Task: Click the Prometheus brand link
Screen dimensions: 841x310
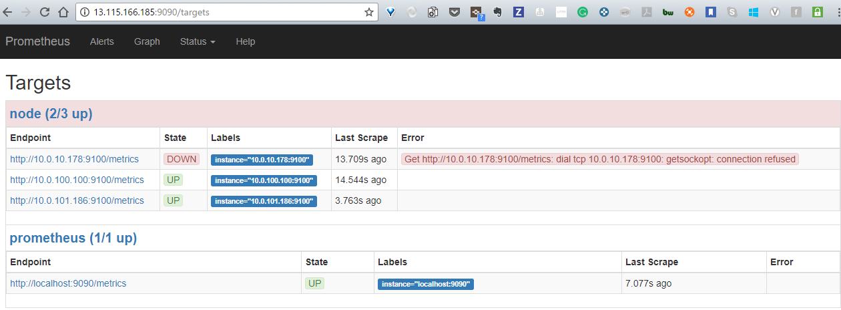Action: coord(37,41)
